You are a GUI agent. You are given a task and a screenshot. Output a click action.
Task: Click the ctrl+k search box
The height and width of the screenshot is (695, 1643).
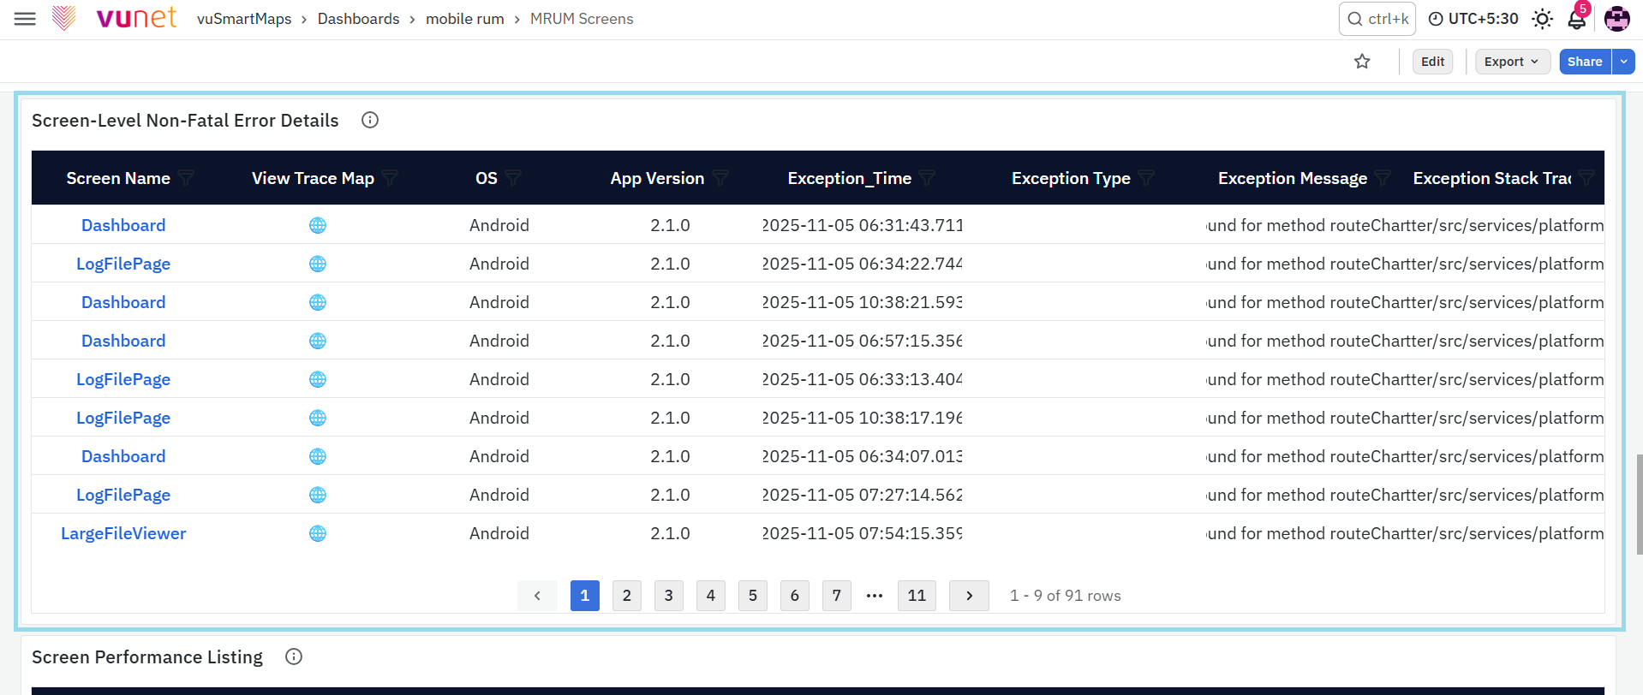[x=1377, y=19]
